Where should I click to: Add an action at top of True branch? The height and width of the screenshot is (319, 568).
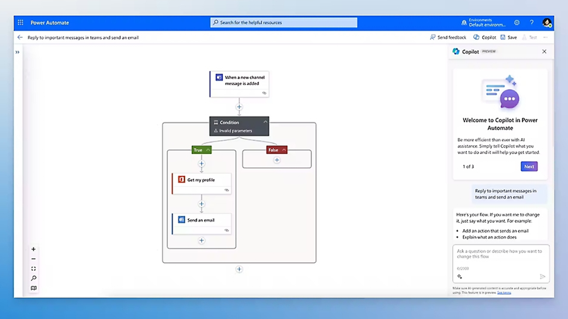tap(201, 164)
